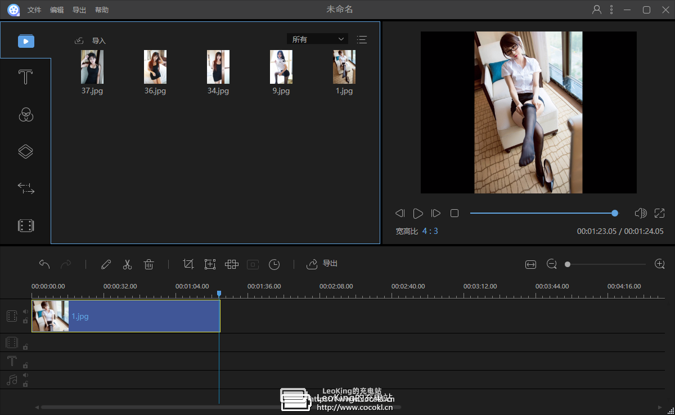The image size is (675, 415).
Task: Open the Filters sidebar panel
Action: pyautogui.click(x=26, y=115)
